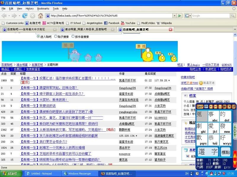Open the YouTube bookmark
237x177 pixels.
[x=128, y=23]
